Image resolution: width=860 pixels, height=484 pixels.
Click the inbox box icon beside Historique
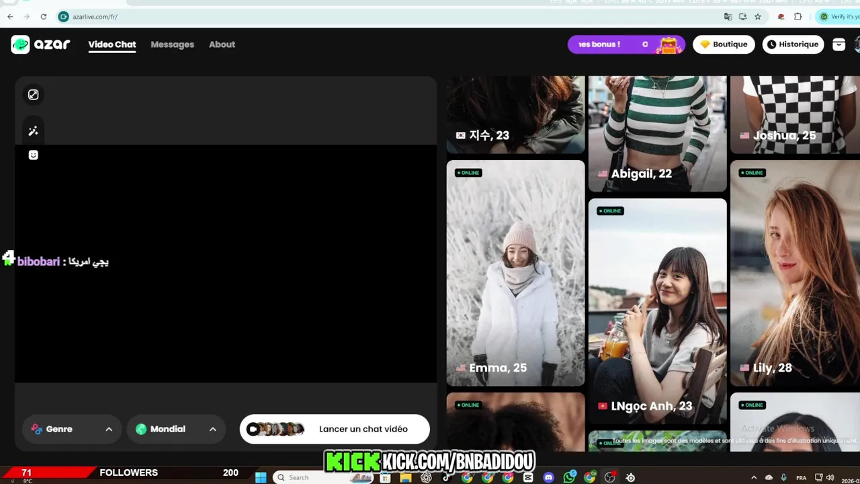pos(838,44)
